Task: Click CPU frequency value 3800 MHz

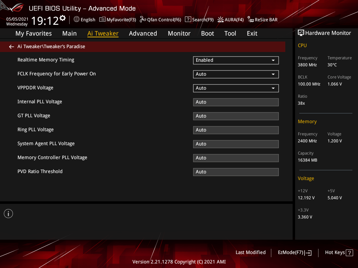Action: point(307,65)
